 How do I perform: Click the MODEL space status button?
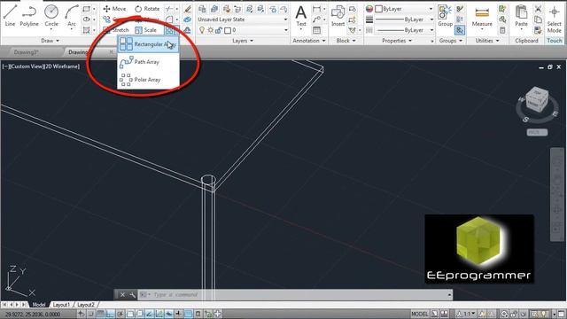[x=419, y=314]
